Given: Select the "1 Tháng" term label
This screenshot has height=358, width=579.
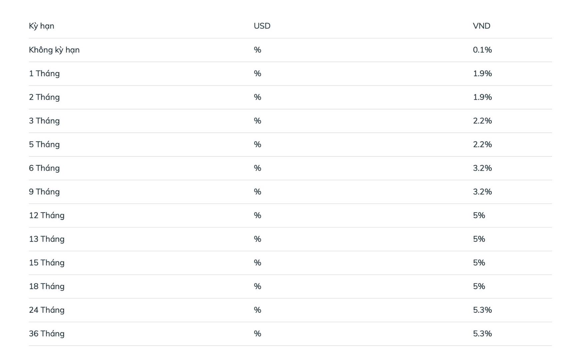Looking at the screenshot, I should click(x=44, y=74).
